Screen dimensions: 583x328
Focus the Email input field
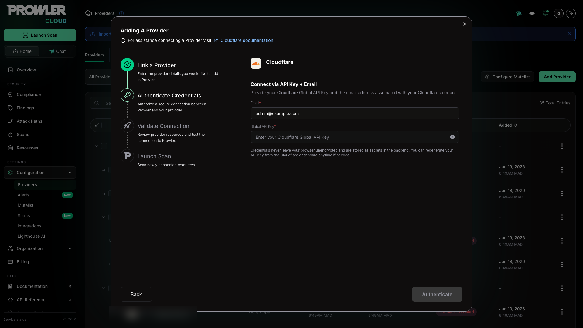355,113
